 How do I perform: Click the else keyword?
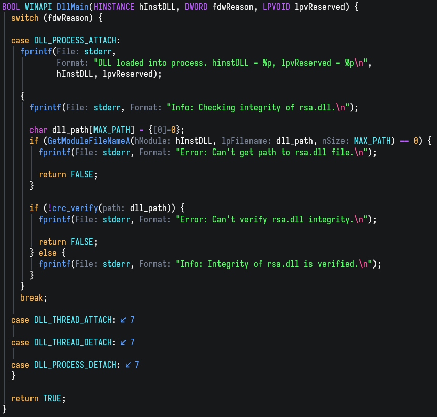click(x=47, y=253)
